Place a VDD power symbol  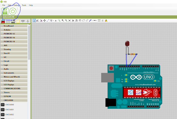(23, 21)
